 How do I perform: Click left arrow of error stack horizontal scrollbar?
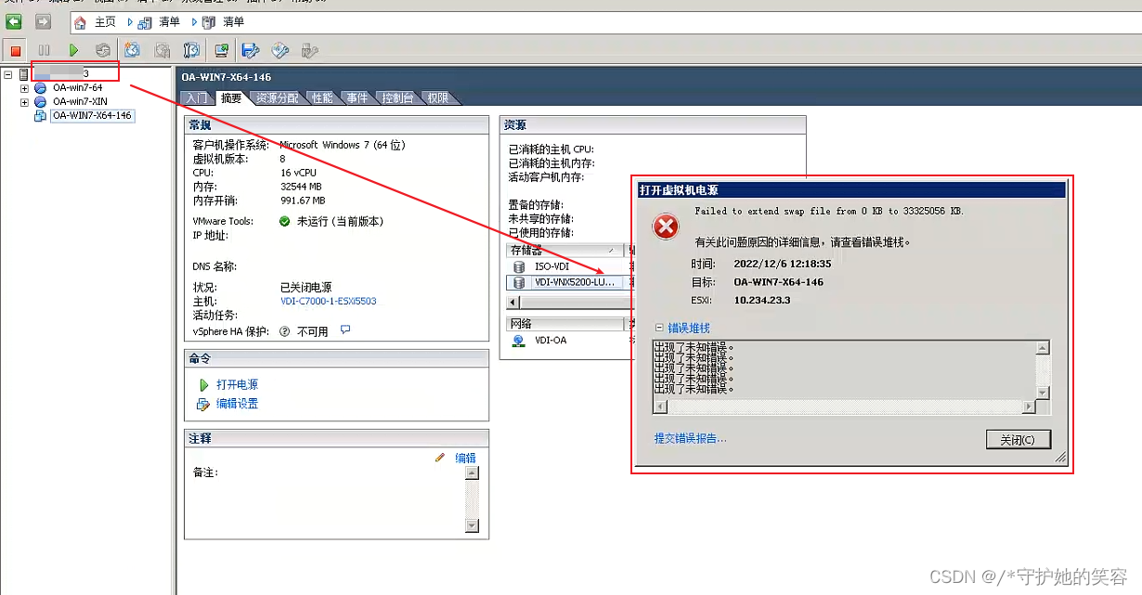tap(660, 407)
